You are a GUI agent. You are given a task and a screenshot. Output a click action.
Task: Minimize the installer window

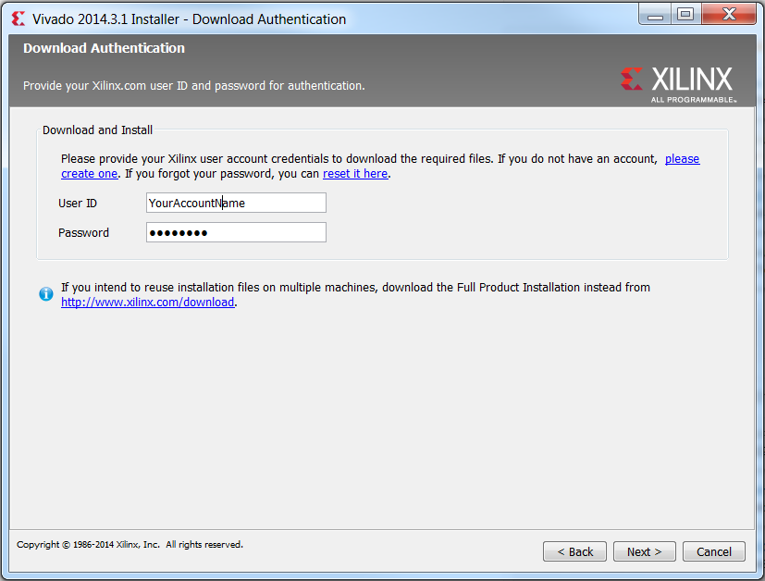[655, 15]
